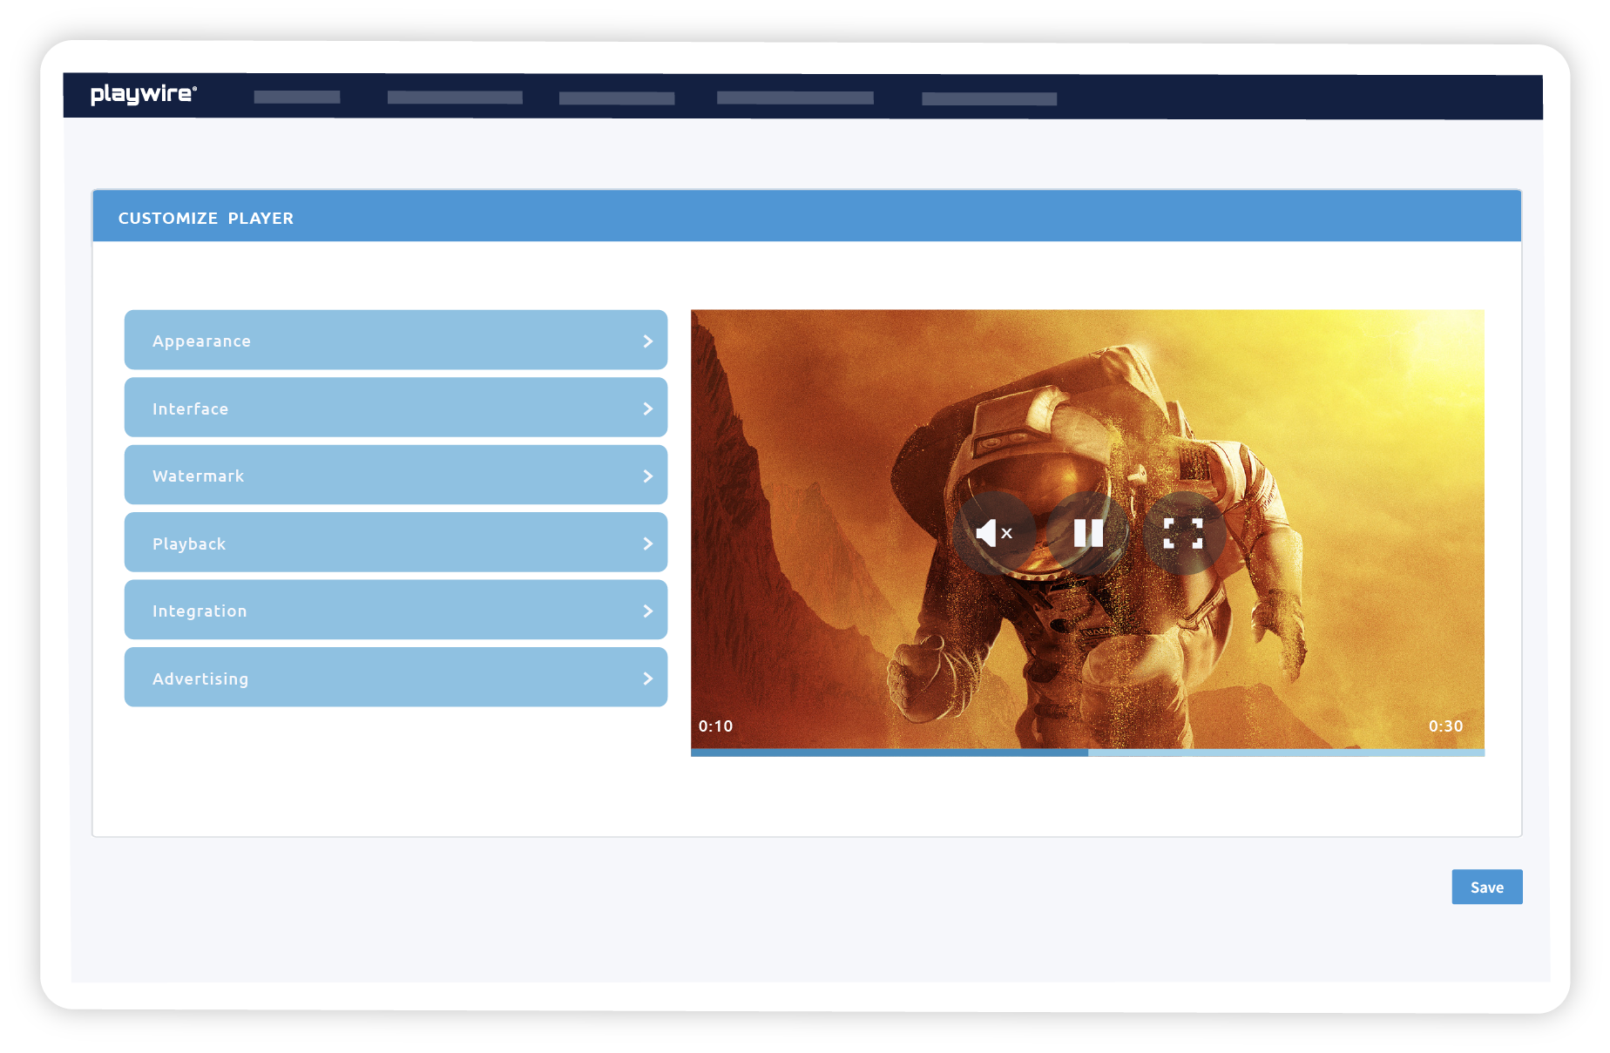1610x1053 pixels.
Task: Click the Customize Player header title
Action: (206, 219)
